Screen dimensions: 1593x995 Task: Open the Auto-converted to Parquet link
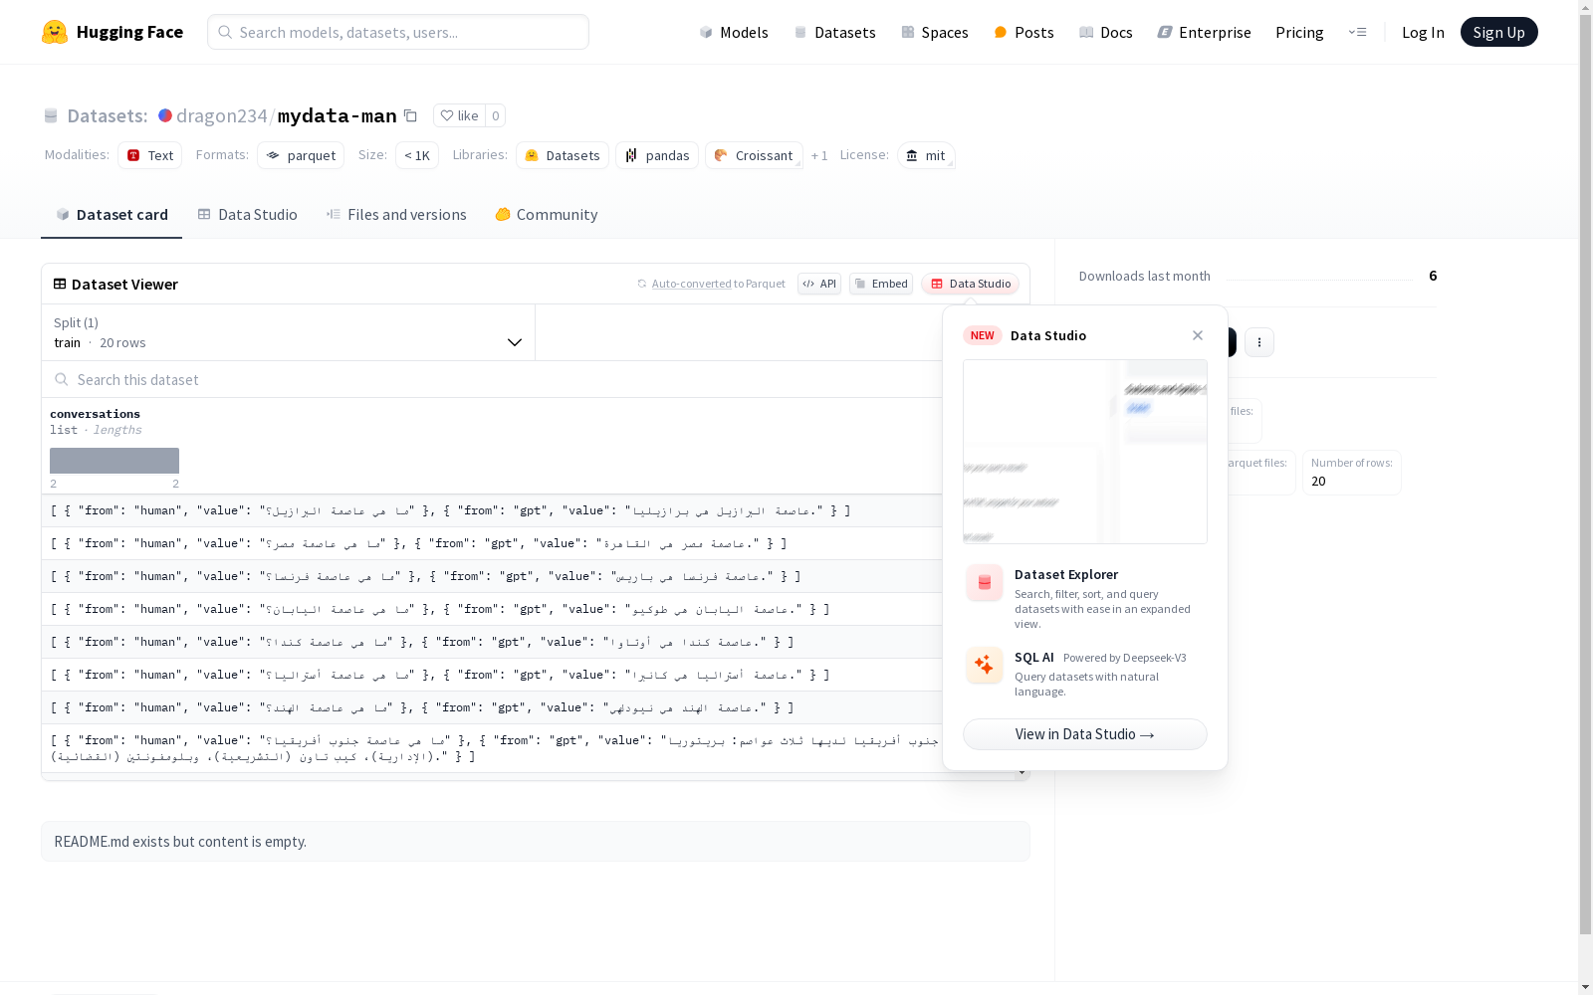[718, 284]
